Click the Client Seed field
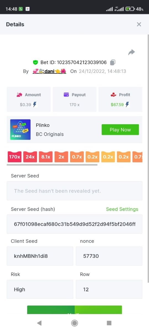 [40, 256]
